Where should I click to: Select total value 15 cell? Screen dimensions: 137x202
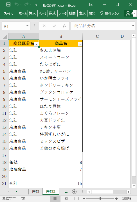click(x=61, y=184)
